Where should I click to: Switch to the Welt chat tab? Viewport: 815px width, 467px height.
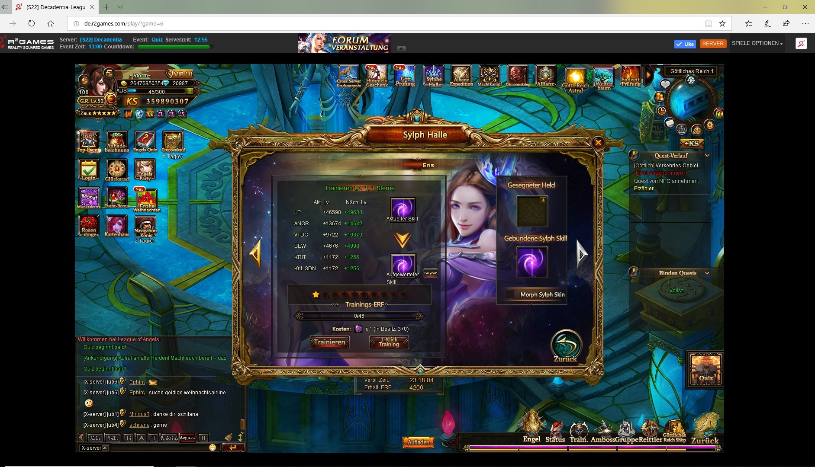pyautogui.click(x=113, y=438)
